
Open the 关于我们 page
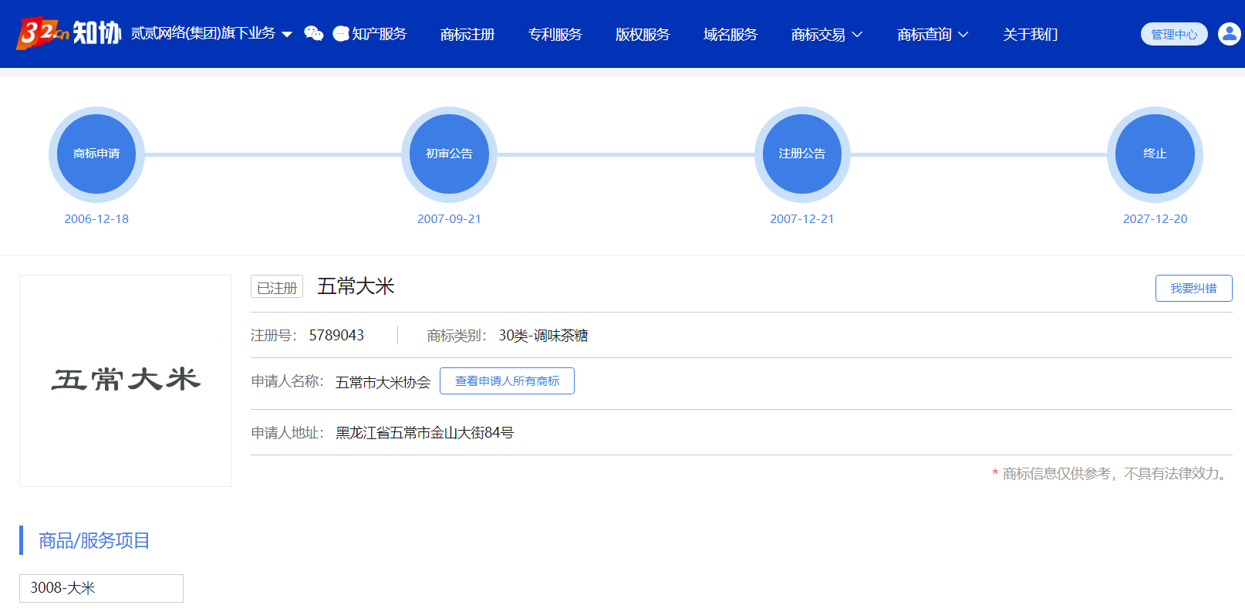(x=1031, y=34)
